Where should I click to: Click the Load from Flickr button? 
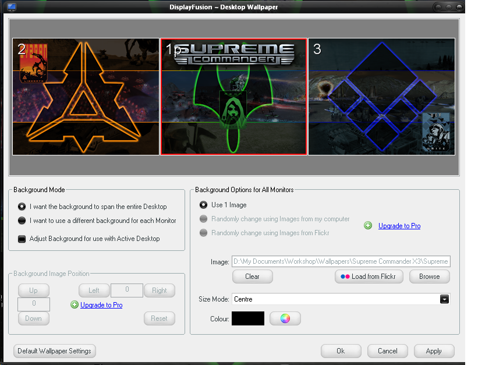click(x=370, y=277)
